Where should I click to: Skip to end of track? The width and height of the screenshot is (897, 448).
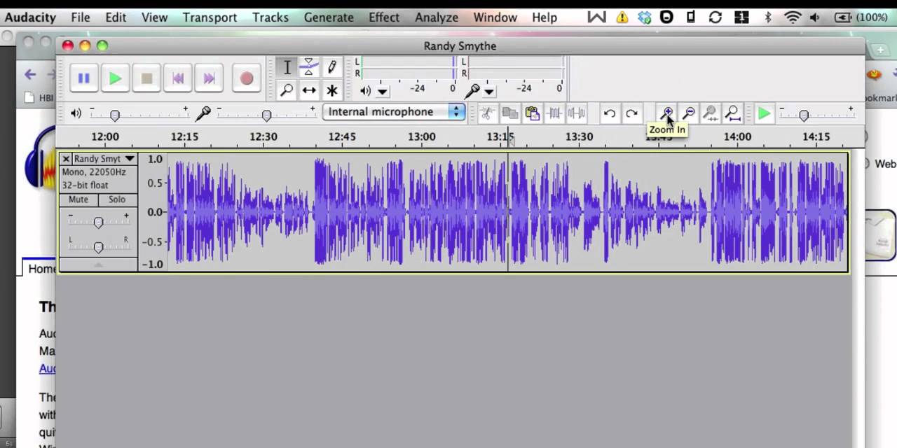209,78
